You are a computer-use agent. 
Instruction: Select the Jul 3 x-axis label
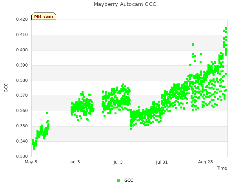click(118, 162)
